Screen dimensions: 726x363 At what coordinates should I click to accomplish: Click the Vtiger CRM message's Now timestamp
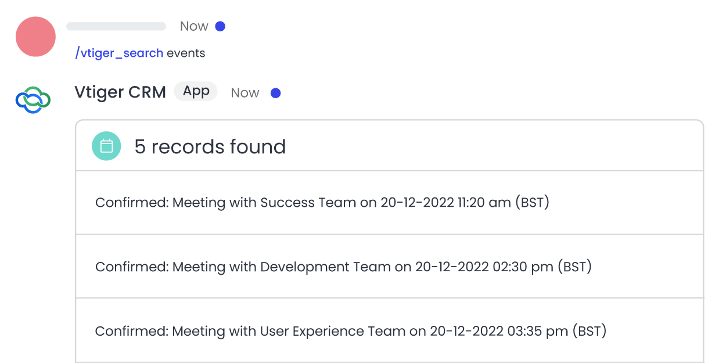click(245, 93)
